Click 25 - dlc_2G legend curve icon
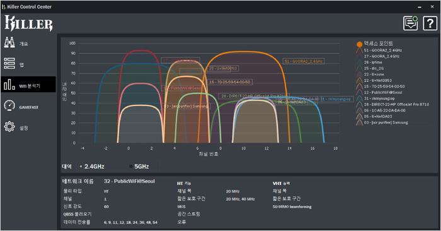The width and height of the screenshot is (441, 231). point(359,68)
